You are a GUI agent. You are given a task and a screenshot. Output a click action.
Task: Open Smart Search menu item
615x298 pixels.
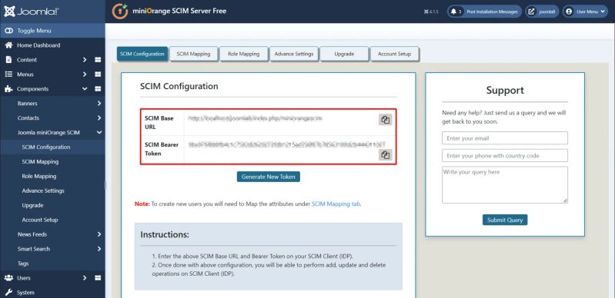point(34,249)
